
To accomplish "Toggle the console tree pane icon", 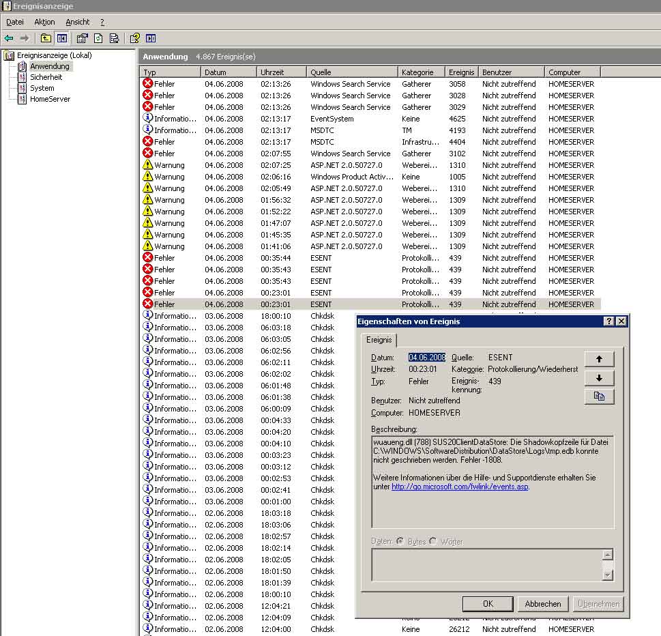I will click(62, 38).
